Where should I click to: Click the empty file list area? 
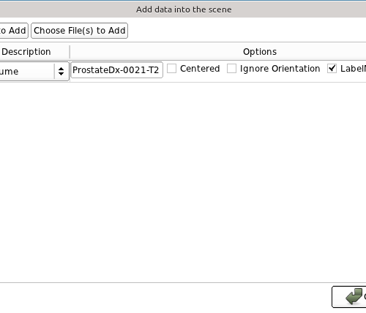(183, 181)
